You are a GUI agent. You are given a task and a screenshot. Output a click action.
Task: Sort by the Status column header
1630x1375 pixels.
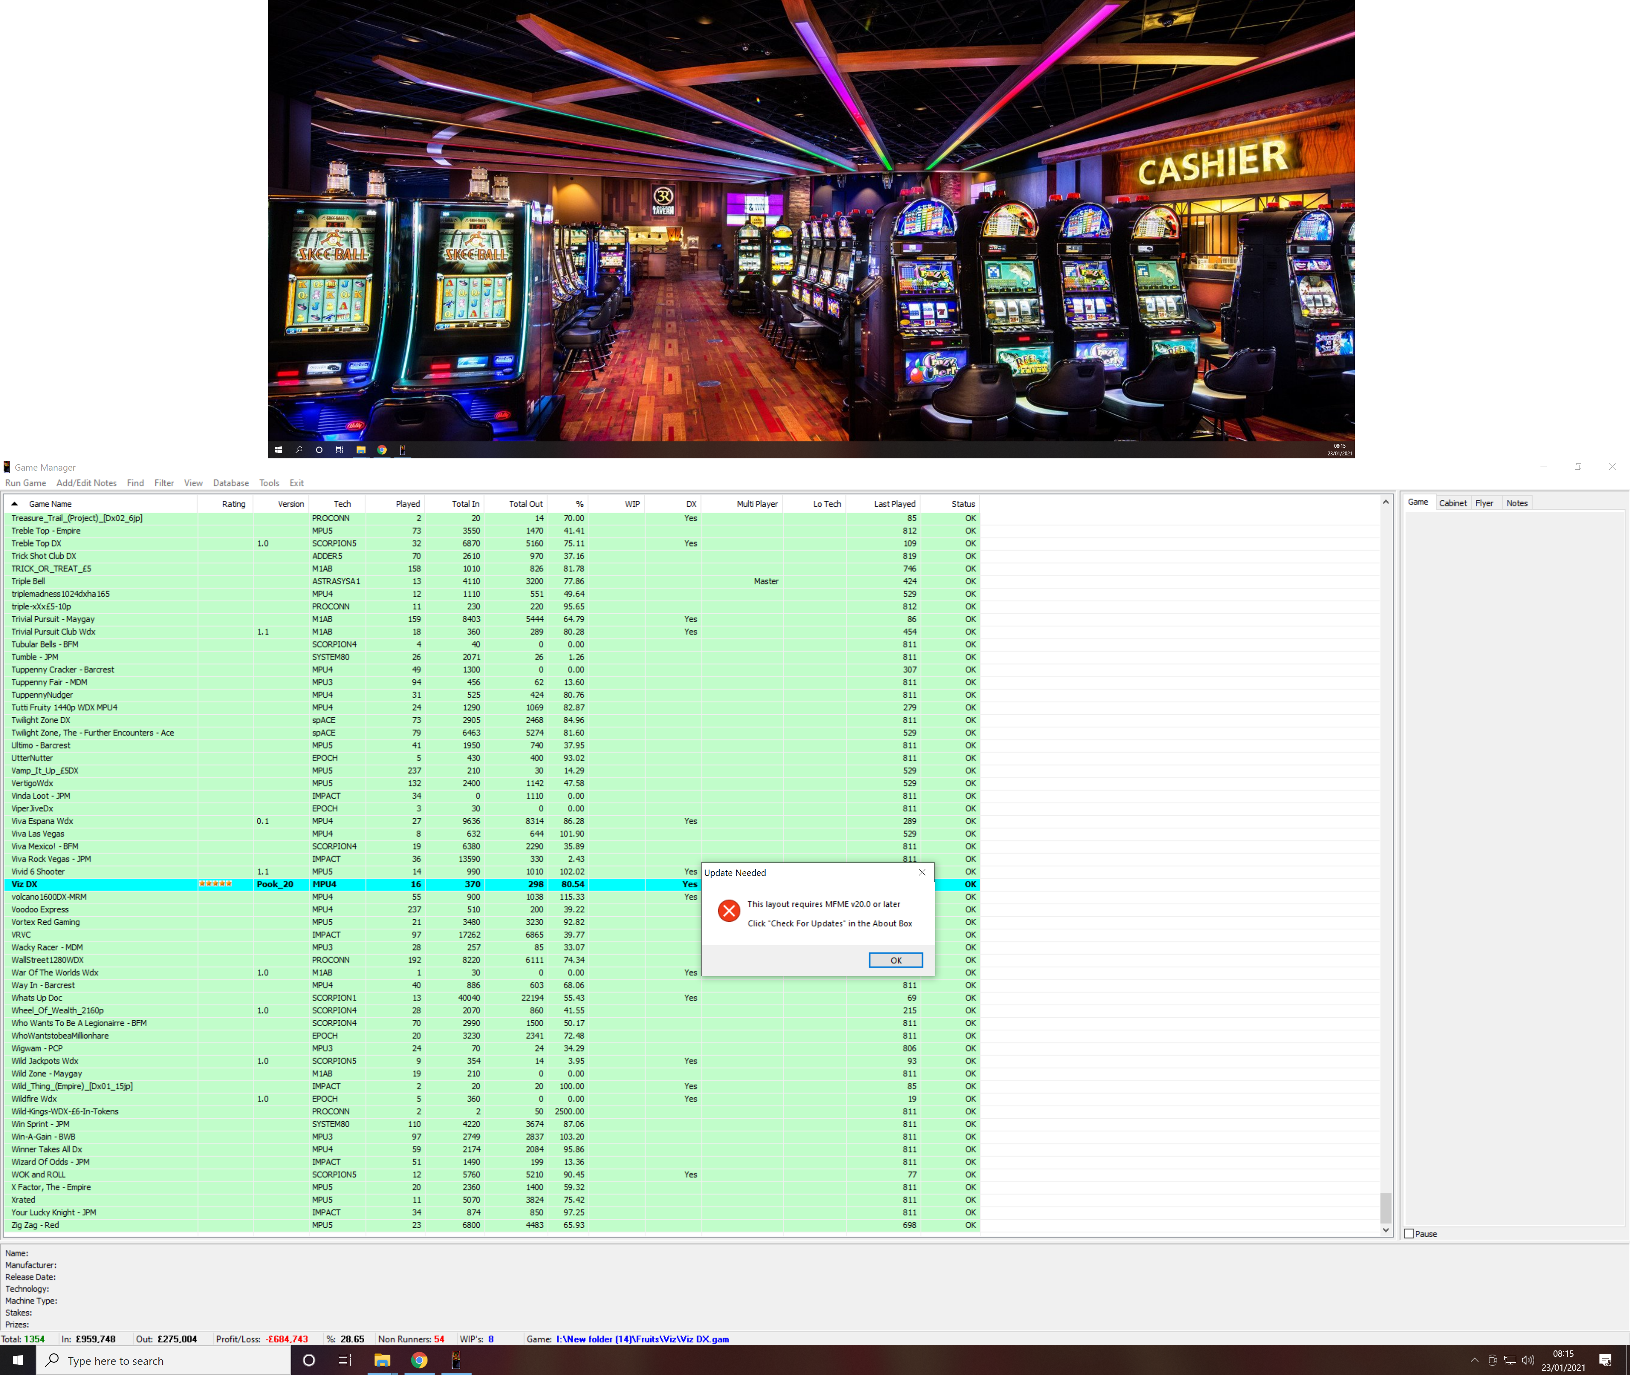[950, 504]
